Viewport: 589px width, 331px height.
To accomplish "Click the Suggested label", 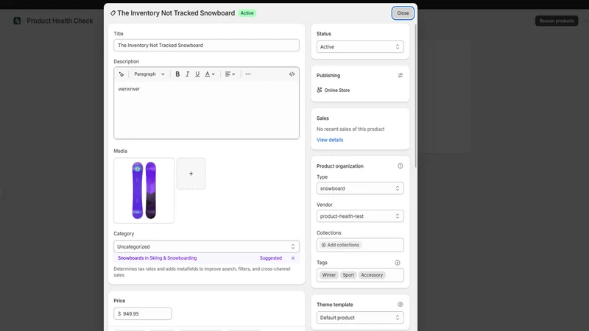I will coord(270,258).
